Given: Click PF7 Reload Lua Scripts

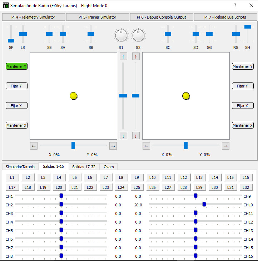Looking at the screenshot, I should (x=225, y=17).
